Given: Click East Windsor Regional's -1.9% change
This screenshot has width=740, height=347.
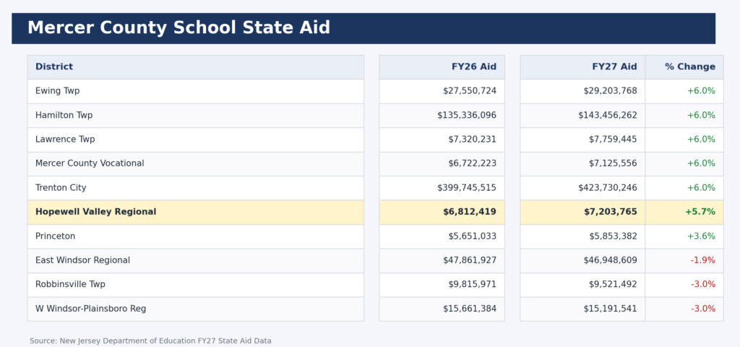Looking at the screenshot, I should point(702,260).
